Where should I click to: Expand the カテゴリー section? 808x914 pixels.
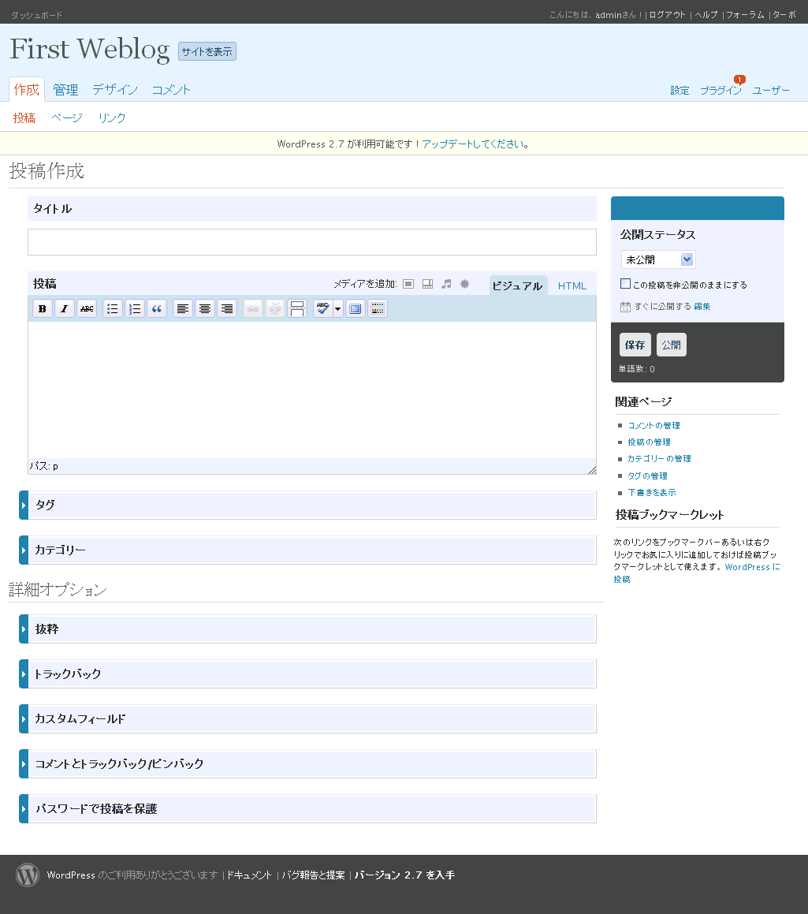(x=307, y=550)
